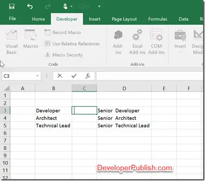Open the Page Layout tab
The height and width of the screenshot is (181, 205).
click(124, 19)
